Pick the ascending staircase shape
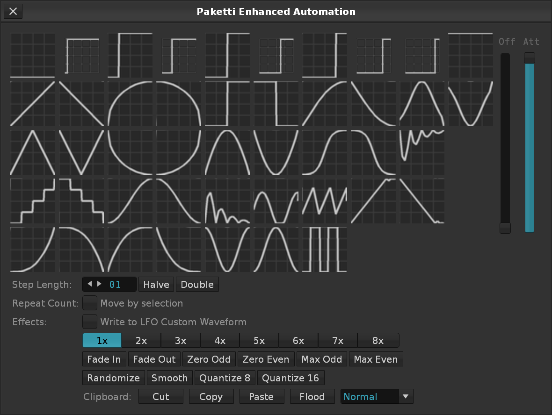The width and height of the screenshot is (552, 415). click(x=33, y=201)
